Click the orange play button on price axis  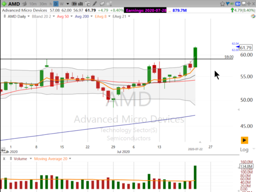point(245,140)
